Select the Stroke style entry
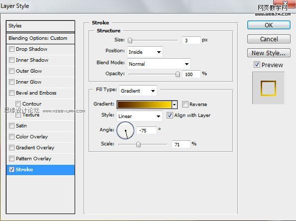The width and height of the screenshot is (296, 221). click(x=40, y=169)
